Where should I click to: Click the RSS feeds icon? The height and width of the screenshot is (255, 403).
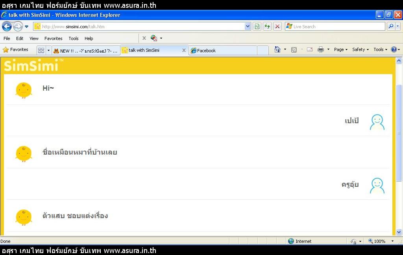[294, 50]
